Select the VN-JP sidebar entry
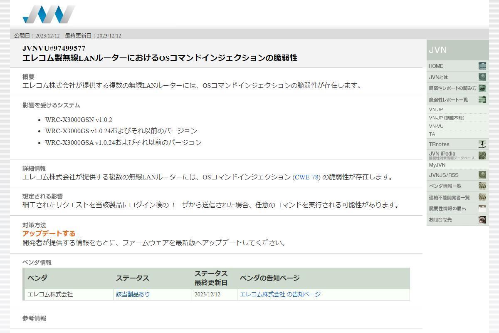 (x=457, y=109)
